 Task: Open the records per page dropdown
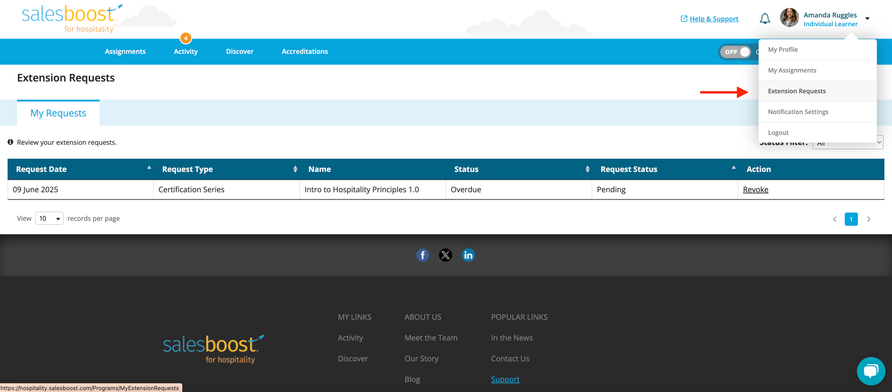pyautogui.click(x=49, y=219)
